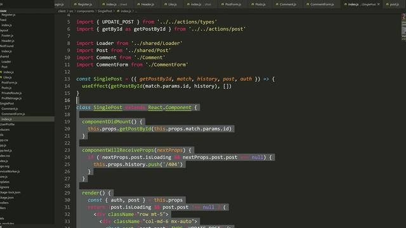Screen dimensions: 406x228
Task: Select 'components' in the breadcrumb path
Action: 86,11
